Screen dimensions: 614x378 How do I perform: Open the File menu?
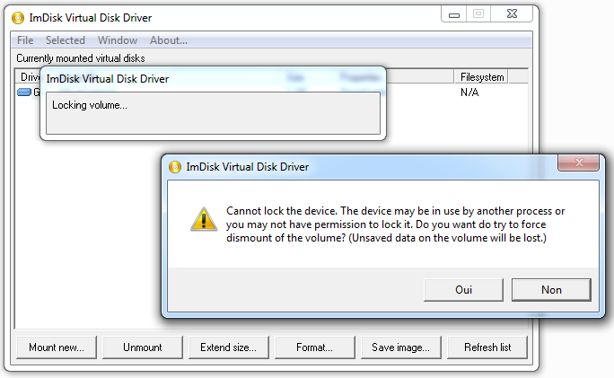point(25,40)
